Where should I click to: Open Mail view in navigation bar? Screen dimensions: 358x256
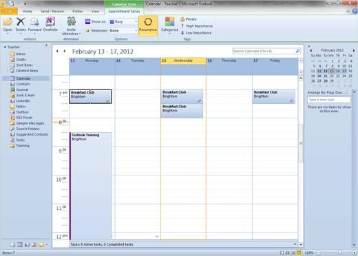(x=12, y=245)
